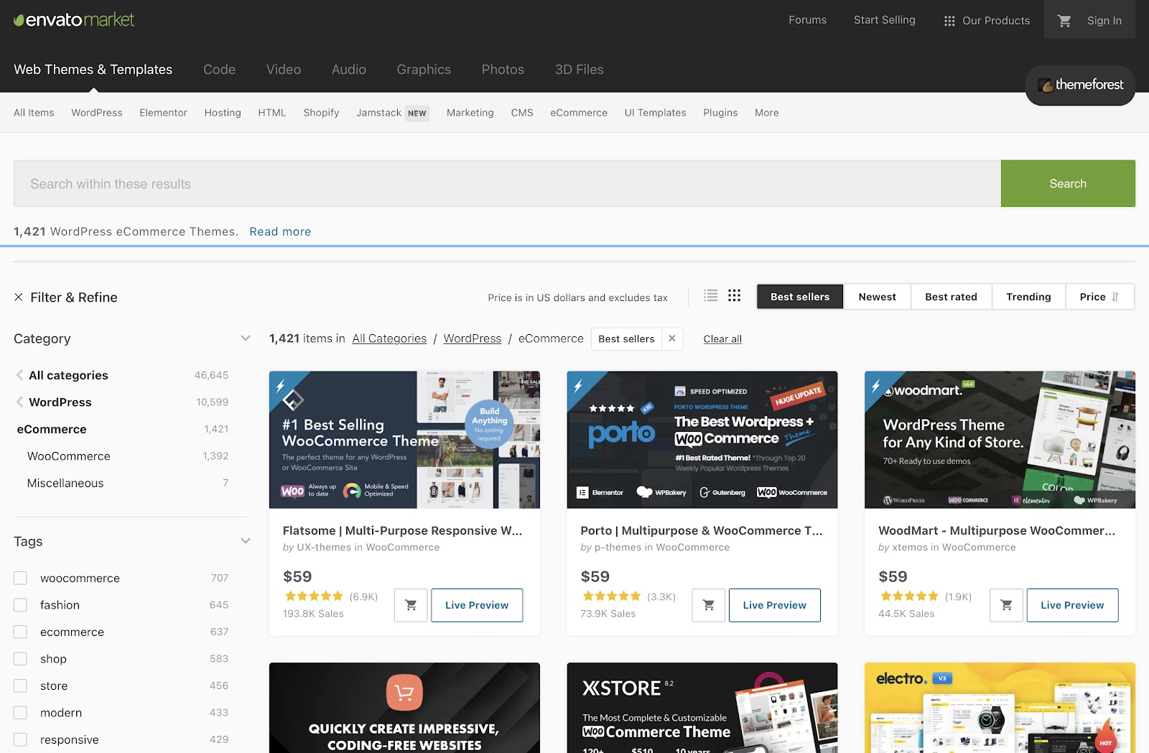Enable the ecommerce tag filter
Viewport: 1149px width, 753px height.
click(20, 632)
